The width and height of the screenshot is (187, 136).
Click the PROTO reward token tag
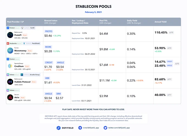point(49,31)
